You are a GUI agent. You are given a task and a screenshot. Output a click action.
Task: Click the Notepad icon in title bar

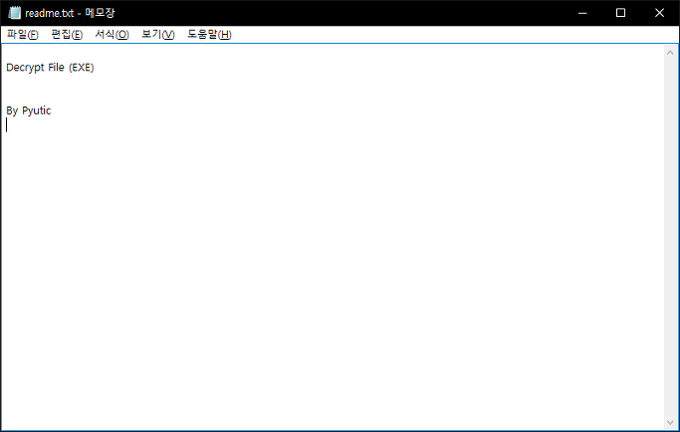click(x=14, y=13)
